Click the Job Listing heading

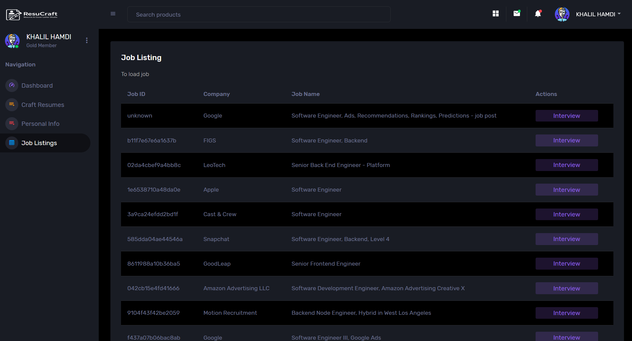(141, 58)
